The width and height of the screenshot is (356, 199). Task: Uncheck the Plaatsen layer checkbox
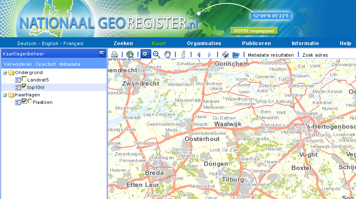coord(24,101)
